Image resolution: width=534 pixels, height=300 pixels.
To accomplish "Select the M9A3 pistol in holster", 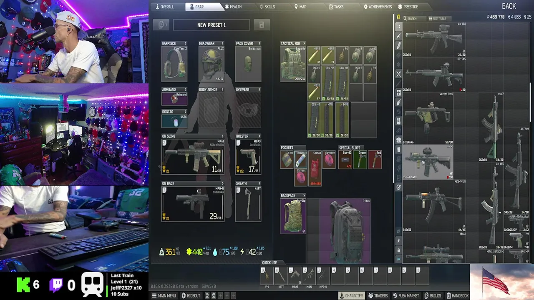I will point(248,156).
